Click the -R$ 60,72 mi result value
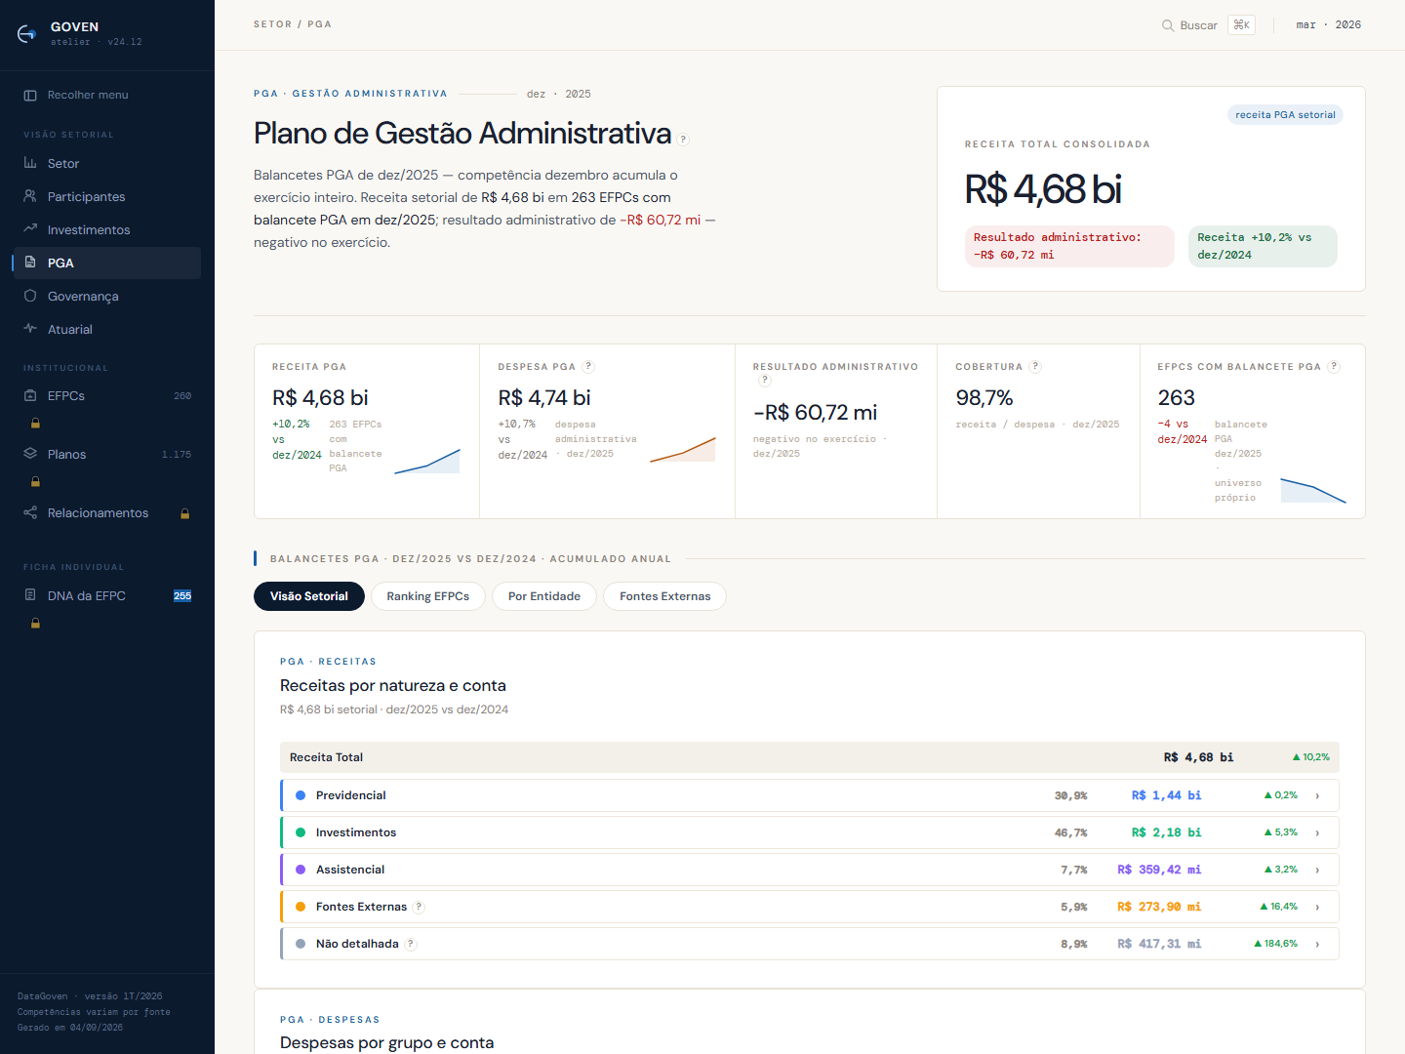This screenshot has height=1054, width=1405. 816,413
